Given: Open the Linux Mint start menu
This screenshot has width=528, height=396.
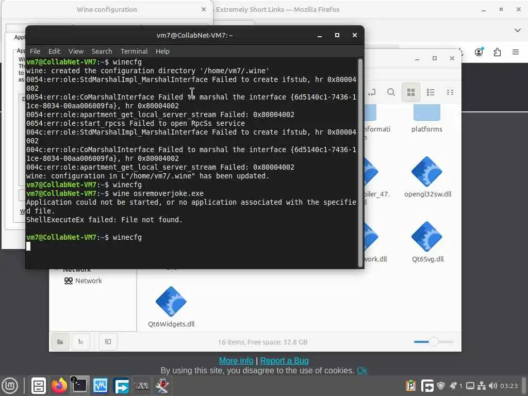Looking at the screenshot, I should pos(10,386).
